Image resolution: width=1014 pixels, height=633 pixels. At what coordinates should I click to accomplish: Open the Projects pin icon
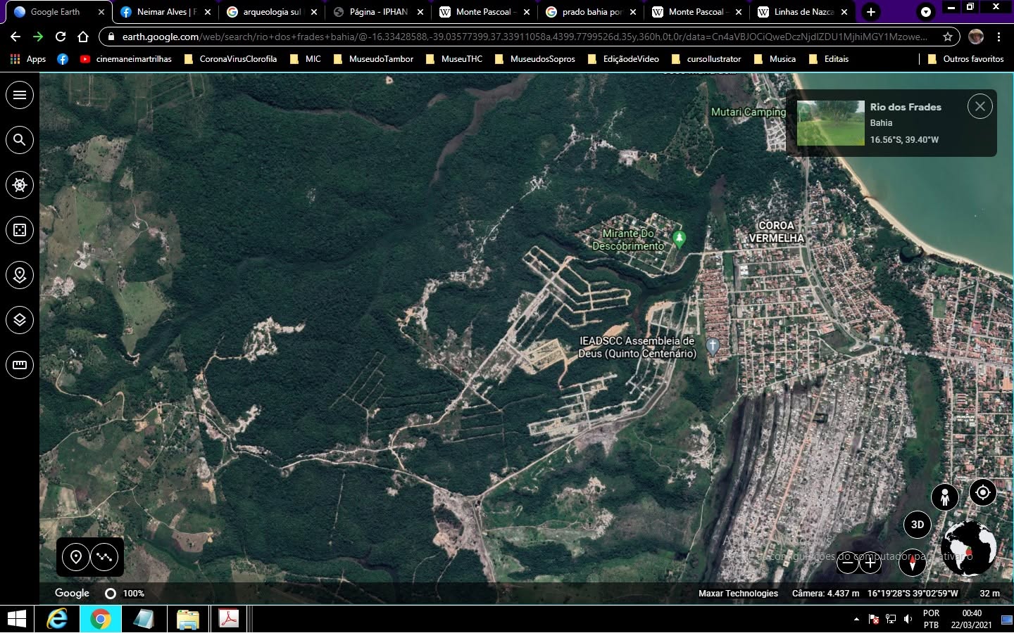click(20, 275)
